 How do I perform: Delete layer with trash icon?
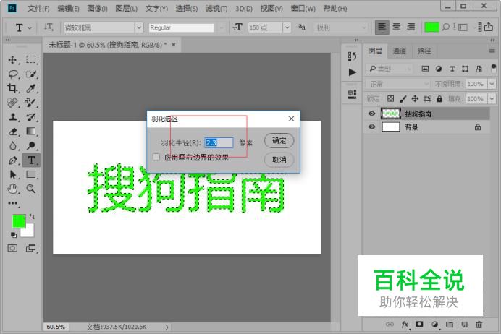[x=479, y=325]
